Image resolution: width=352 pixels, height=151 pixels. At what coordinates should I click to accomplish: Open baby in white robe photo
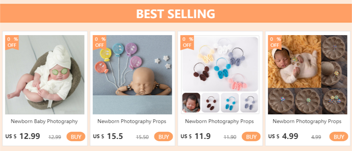tap(45, 75)
